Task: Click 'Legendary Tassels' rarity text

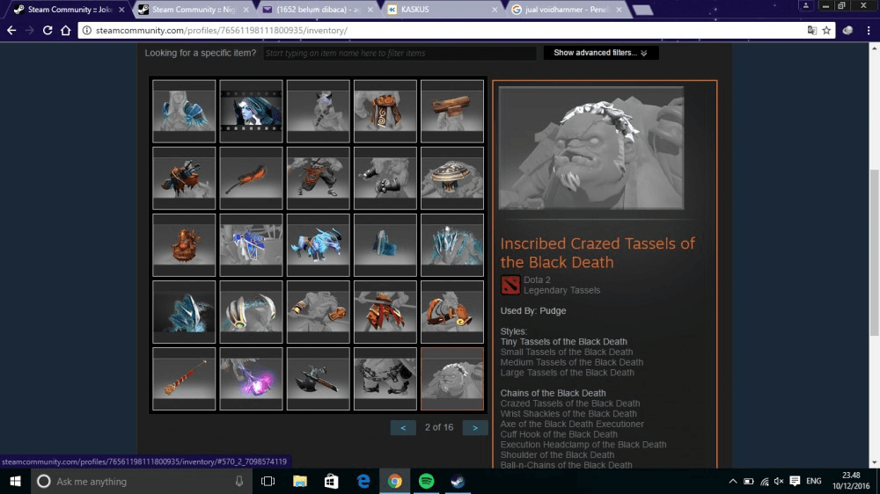Action: coord(561,290)
